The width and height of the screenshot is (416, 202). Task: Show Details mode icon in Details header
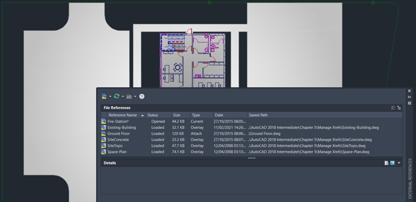tap(387, 163)
